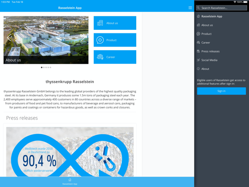249x187 pixels.
Task: Tap the blue Product tile
Action: 115,40
